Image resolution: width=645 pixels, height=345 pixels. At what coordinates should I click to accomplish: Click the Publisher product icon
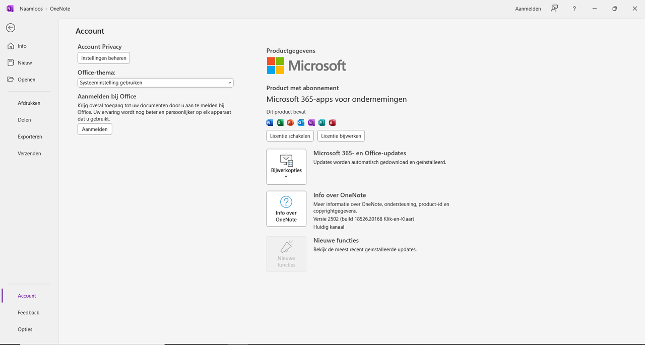321,122
